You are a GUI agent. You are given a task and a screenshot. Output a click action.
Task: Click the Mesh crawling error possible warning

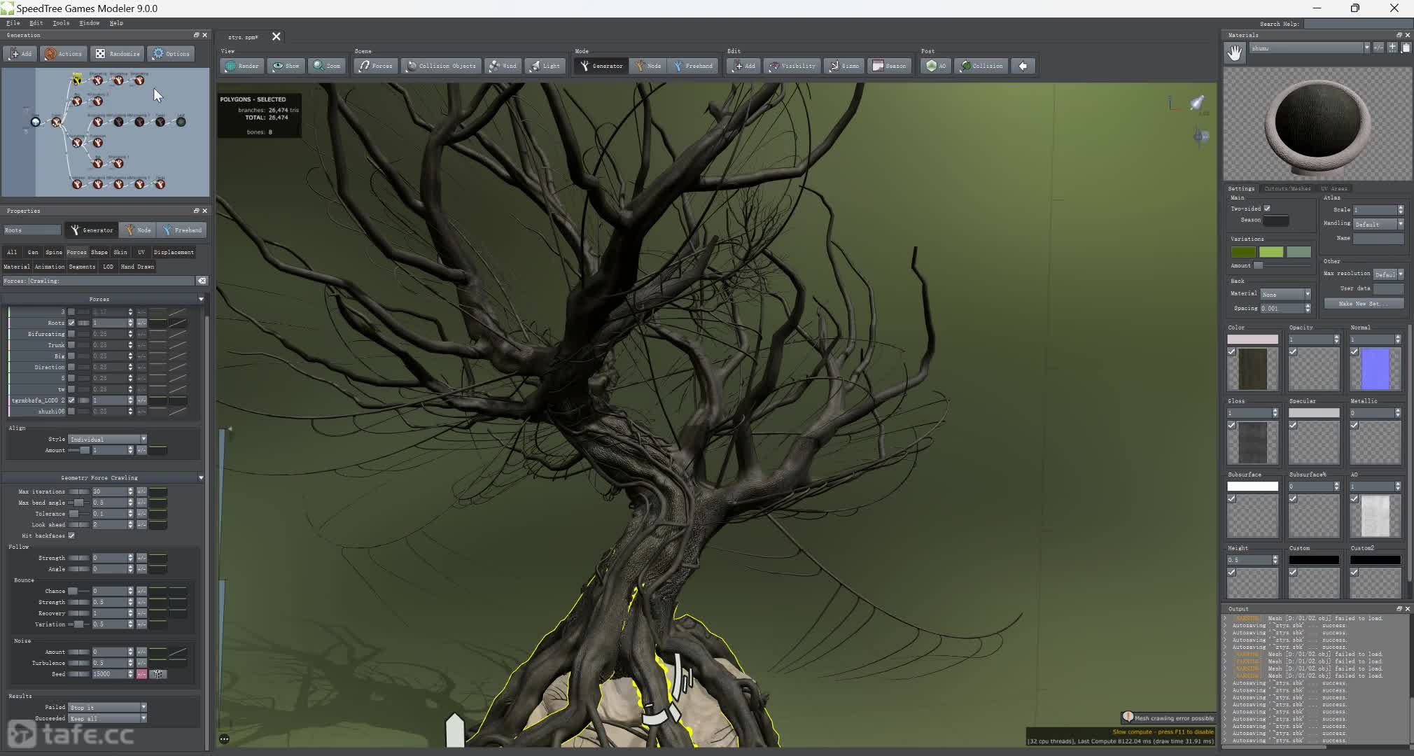pyautogui.click(x=1168, y=717)
